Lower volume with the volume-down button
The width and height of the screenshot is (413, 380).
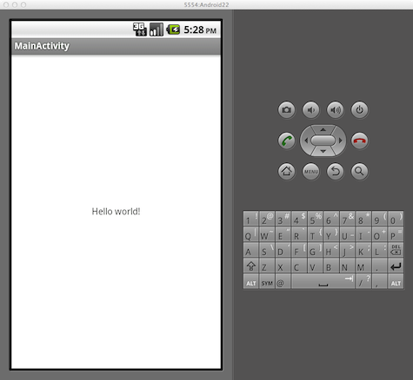[x=311, y=110]
